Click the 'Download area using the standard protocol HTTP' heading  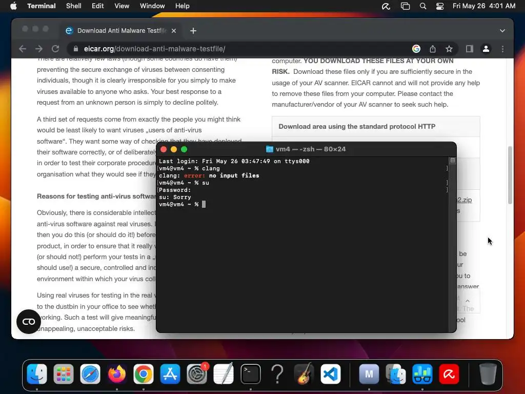tap(357, 126)
